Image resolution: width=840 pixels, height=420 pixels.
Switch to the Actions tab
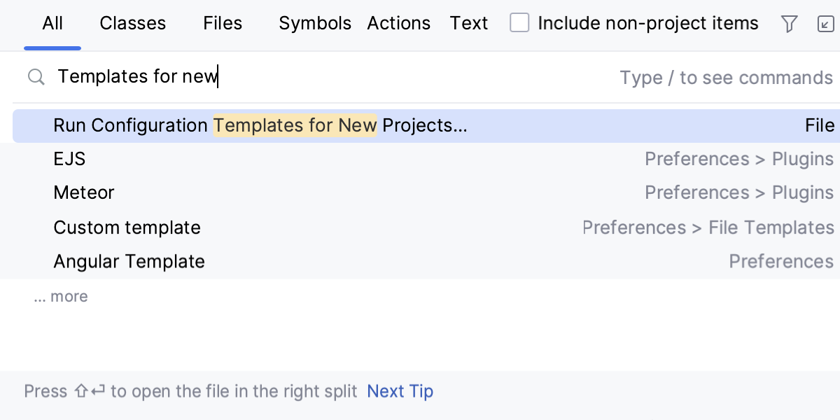coord(398,22)
